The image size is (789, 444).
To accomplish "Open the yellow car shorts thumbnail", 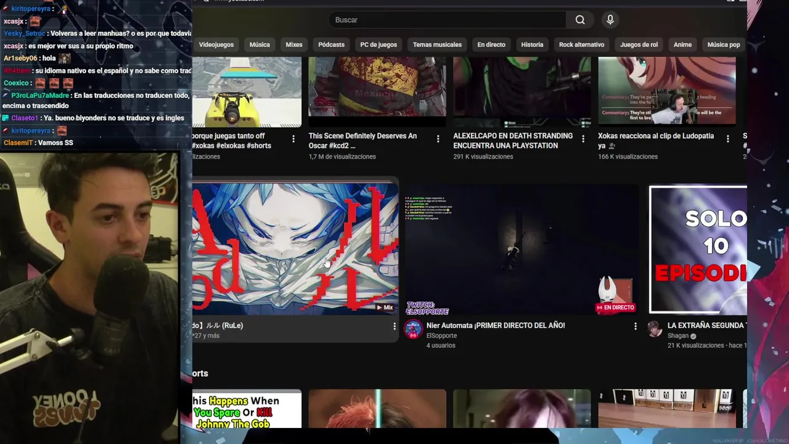I will pos(247,91).
